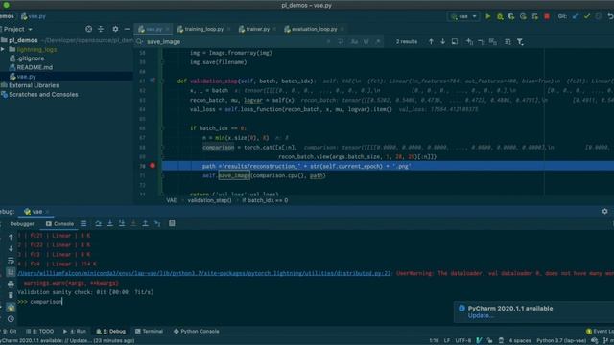Open the TODO tool window
This screenshot has height=345, width=614.
[40, 331]
